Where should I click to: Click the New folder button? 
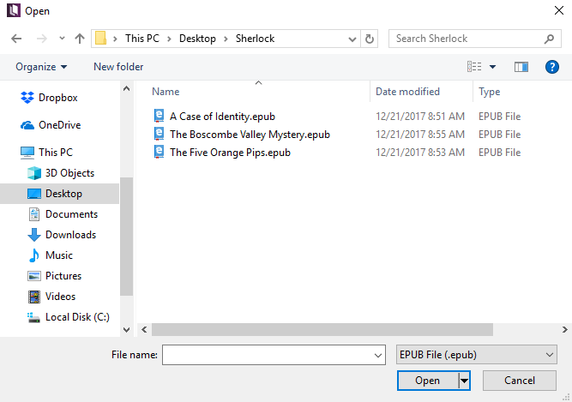[x=118, y=67]
